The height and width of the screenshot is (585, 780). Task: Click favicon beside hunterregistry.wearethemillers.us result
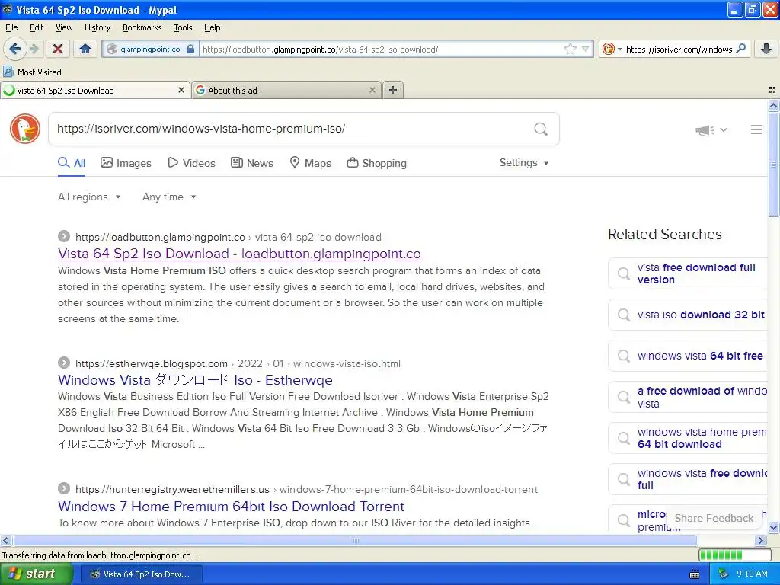coord(64,488)
